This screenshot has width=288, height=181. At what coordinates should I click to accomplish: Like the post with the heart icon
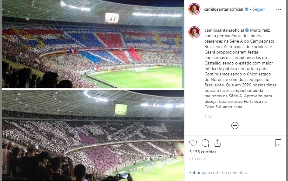coord(193,143)
